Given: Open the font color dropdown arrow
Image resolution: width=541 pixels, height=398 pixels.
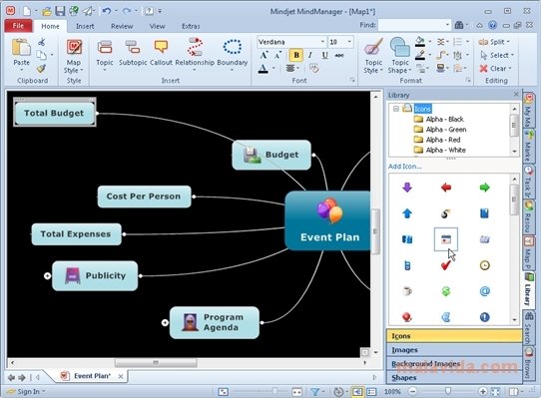Looking at the screenshot, I should pyautogui.click(x=273, y=68).
